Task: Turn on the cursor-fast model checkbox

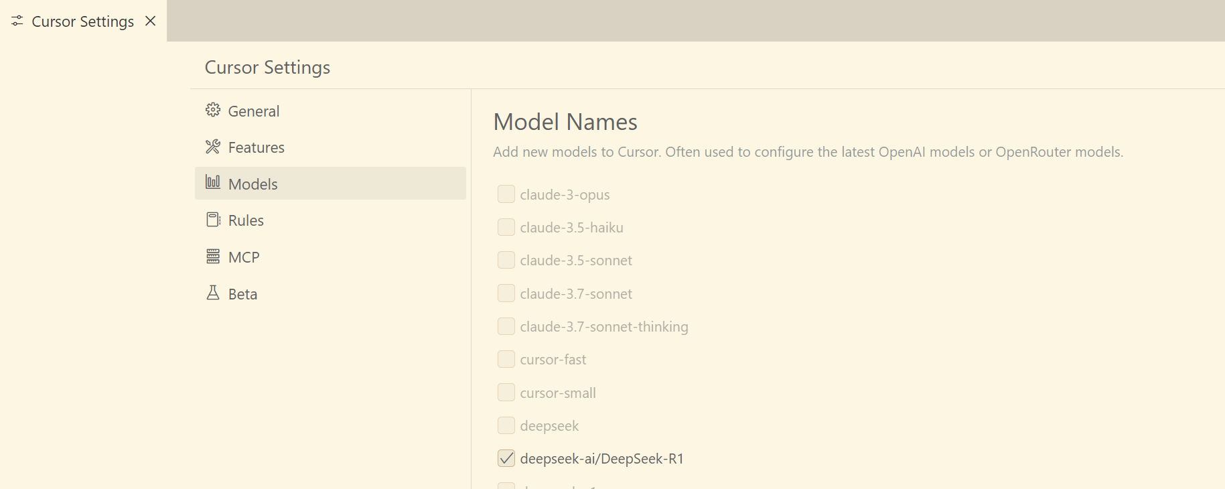Action: tap(506, 359)
